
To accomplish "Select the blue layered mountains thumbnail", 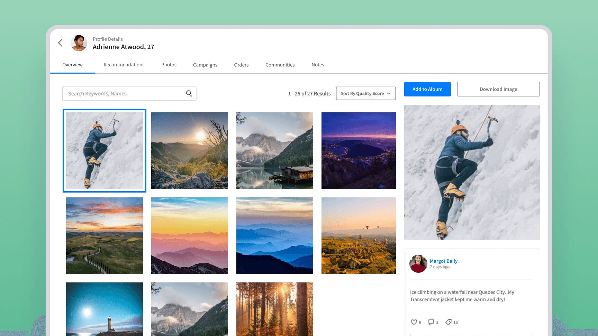I will point(275,236).
